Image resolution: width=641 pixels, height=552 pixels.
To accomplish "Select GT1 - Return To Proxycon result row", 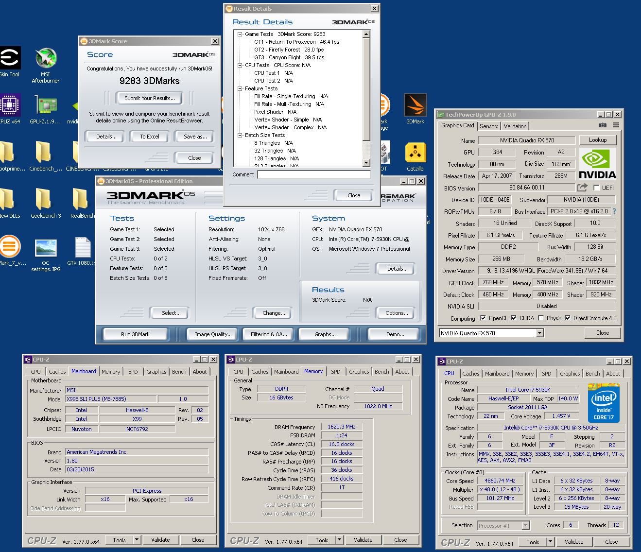I will [x=296, y=42].
